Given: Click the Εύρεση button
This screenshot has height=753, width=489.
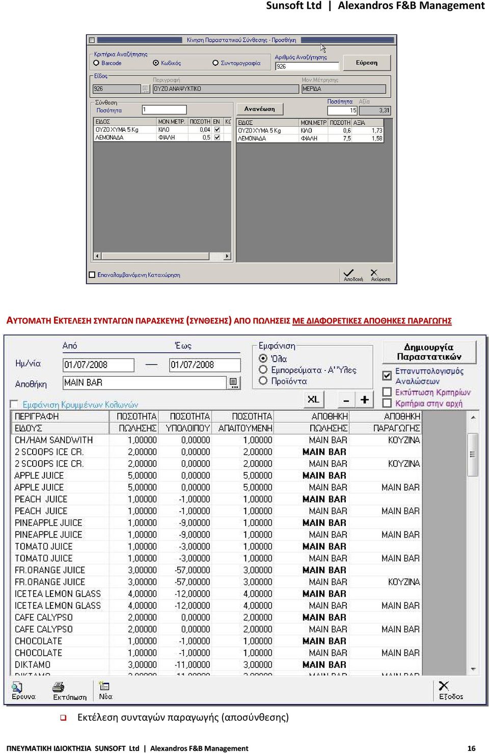Looking at the screenshot, I should pos(367,63).
